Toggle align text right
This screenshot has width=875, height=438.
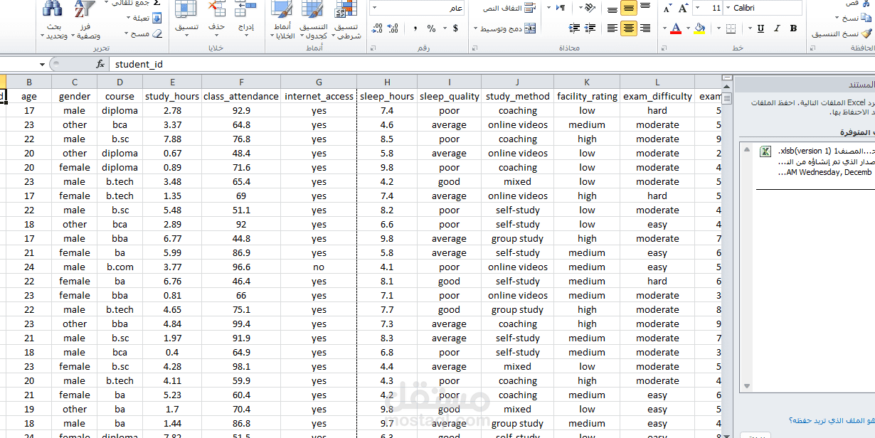(x=645, y=28)
